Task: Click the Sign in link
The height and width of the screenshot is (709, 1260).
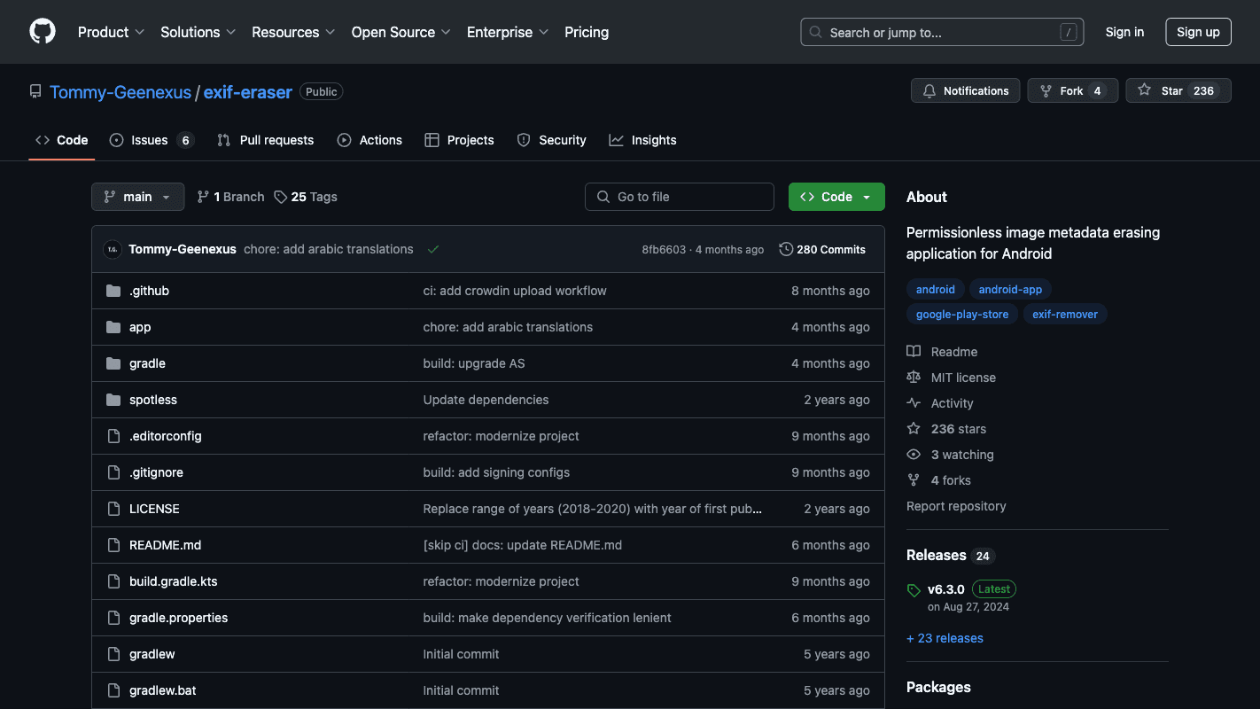Action: point(1124,32)
